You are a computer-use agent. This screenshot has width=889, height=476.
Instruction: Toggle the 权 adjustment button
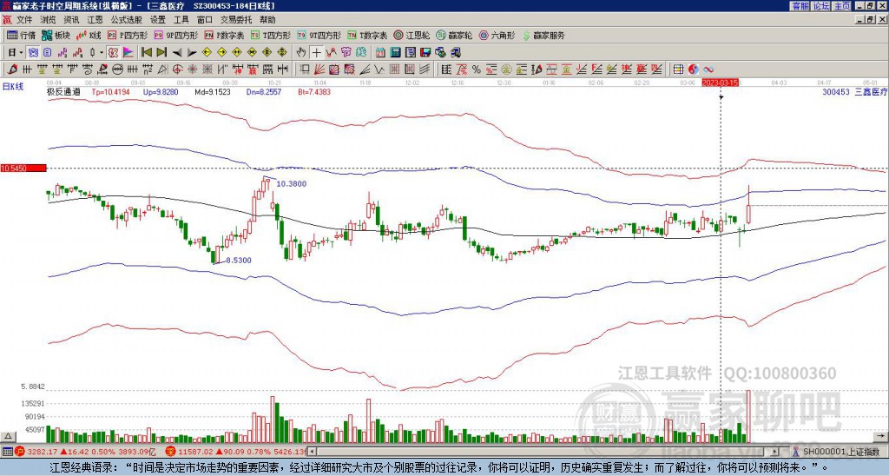coord(113,52)
